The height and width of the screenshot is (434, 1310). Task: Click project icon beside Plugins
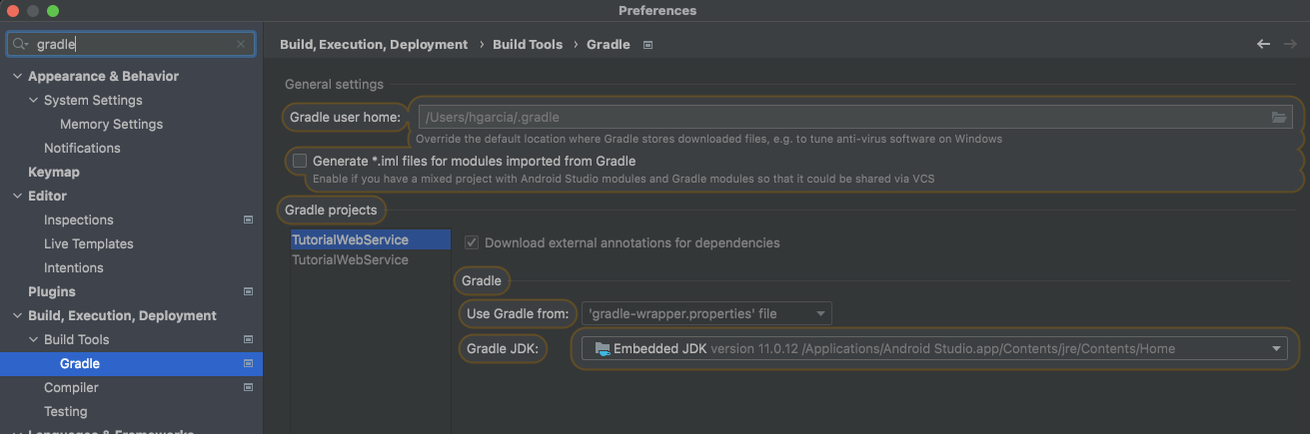248,291
